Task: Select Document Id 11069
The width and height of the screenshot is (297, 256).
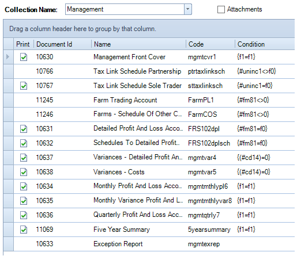Action: [44, 230]
